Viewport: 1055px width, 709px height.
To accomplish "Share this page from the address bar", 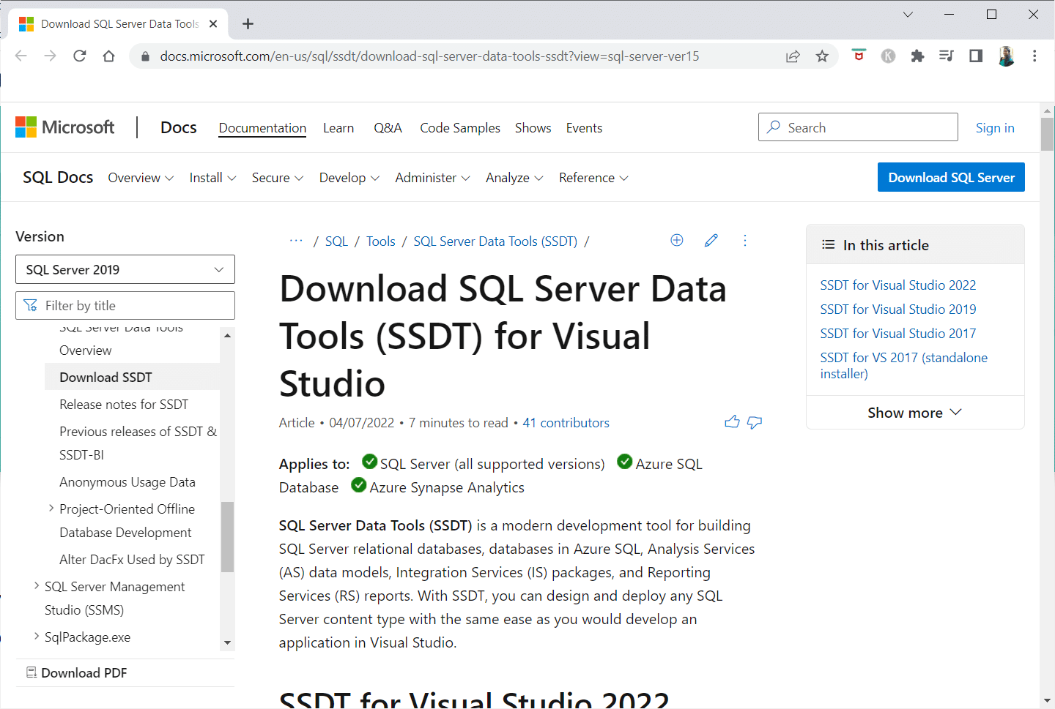I will tap(793, 56).
